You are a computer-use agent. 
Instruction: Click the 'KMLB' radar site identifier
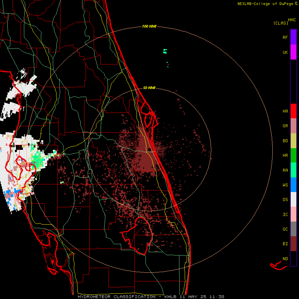[x=170, y=297]
